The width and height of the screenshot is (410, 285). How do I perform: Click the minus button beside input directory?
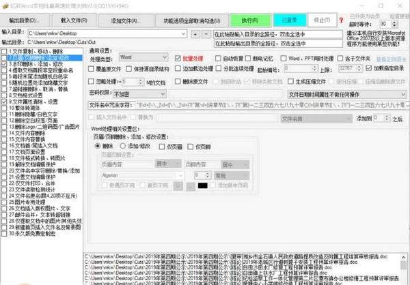point(206,33)
